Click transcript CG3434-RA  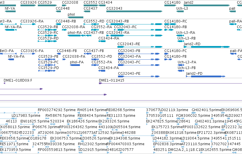click(x=109, y=38)
